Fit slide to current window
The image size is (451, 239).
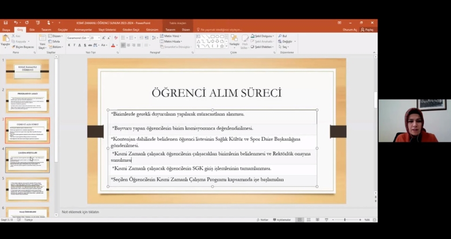pos(374,220)
